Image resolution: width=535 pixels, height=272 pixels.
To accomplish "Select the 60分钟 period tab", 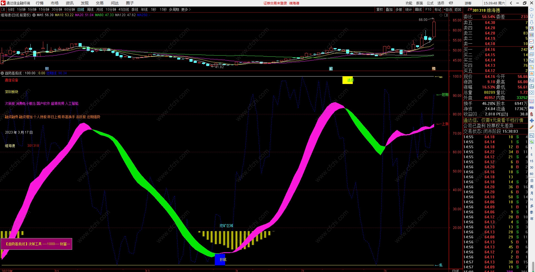I will pyautogui.click(x=70, y=9).
